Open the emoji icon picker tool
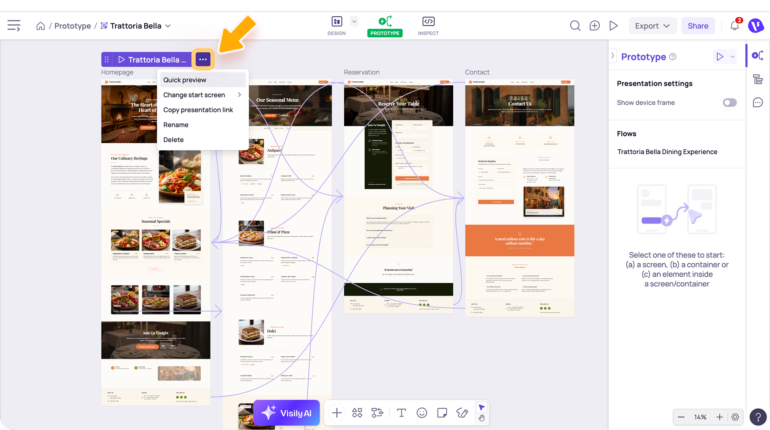 [x=422, y=413]
